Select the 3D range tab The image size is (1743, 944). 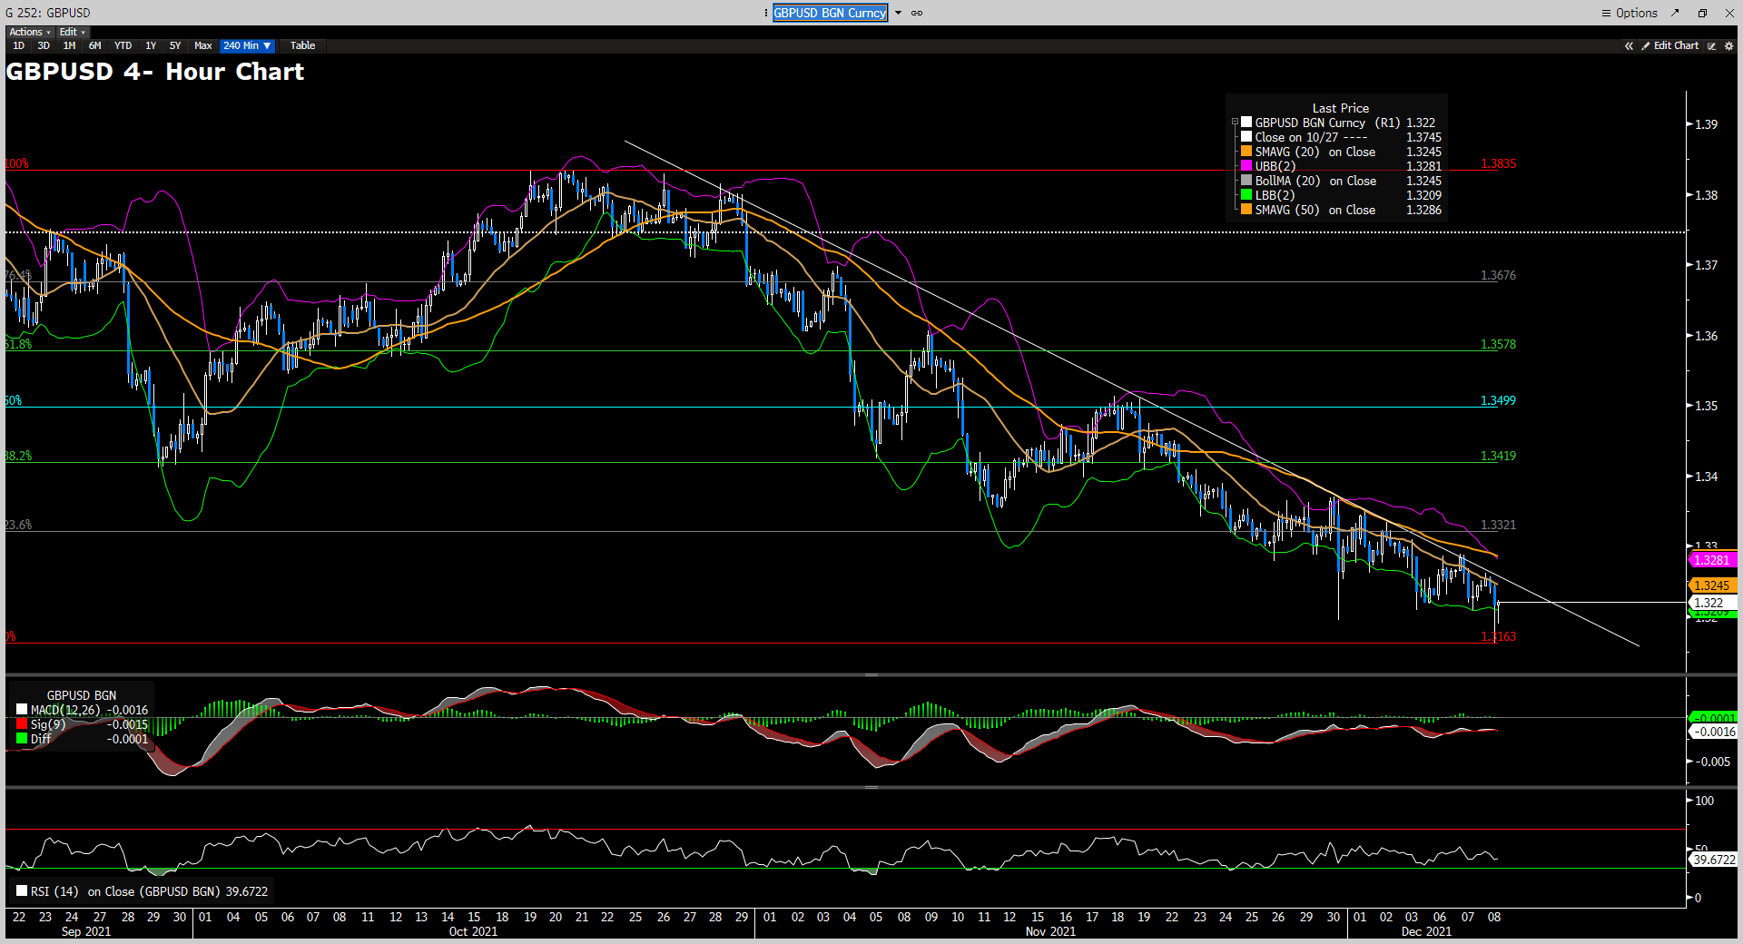[x=44, y=45]
